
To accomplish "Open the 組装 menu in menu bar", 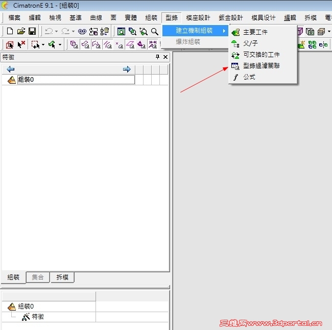I will click(151, 18).
